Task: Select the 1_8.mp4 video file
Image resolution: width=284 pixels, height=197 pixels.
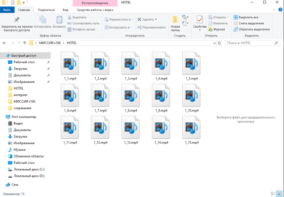Action: (130, 98)
